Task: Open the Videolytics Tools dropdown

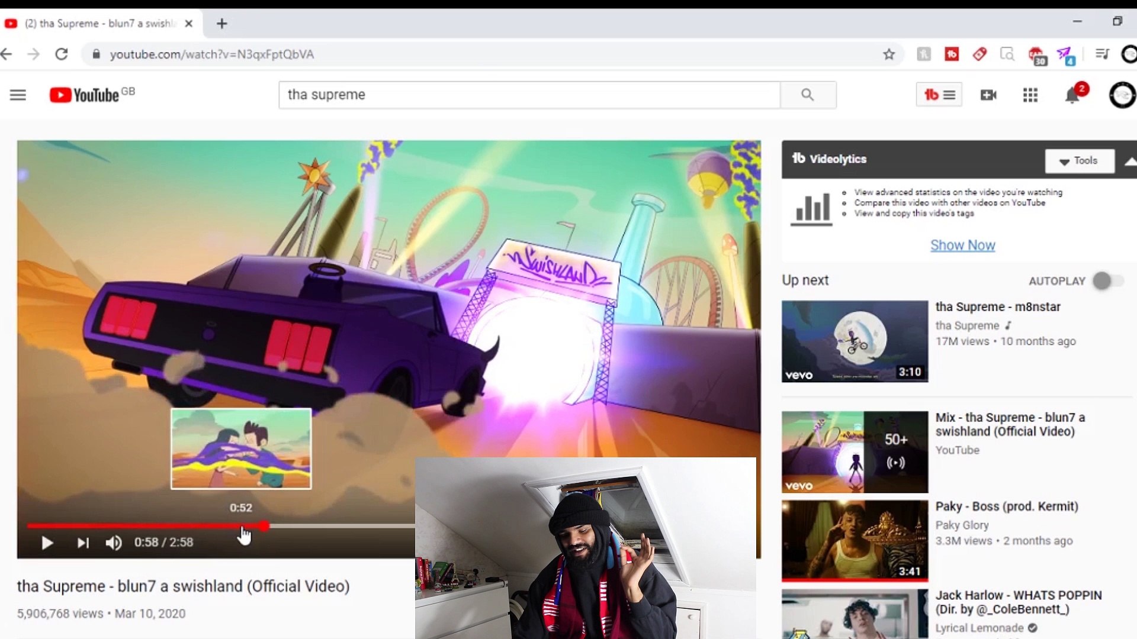Action: tap(1079, 161)
